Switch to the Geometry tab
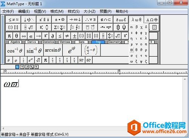The width and height of the screenshot is (189, 138). click(x=115, y=42)
